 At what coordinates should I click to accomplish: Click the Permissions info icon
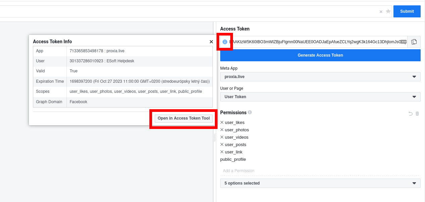pyautogui.click(x=250, y=113)
